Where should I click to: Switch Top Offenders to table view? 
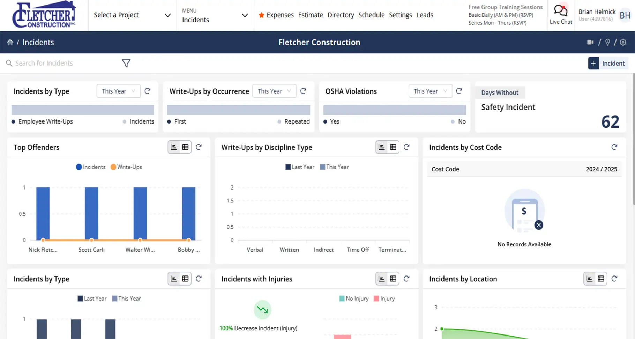point(185,147)
